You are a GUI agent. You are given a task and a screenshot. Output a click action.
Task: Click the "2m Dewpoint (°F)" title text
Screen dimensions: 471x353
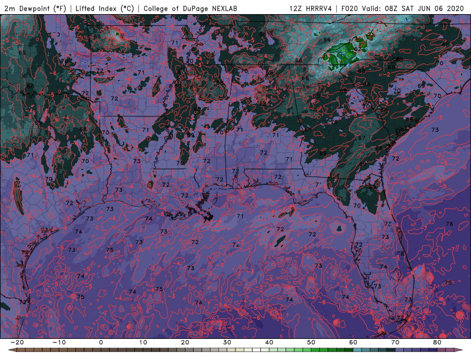35,8
